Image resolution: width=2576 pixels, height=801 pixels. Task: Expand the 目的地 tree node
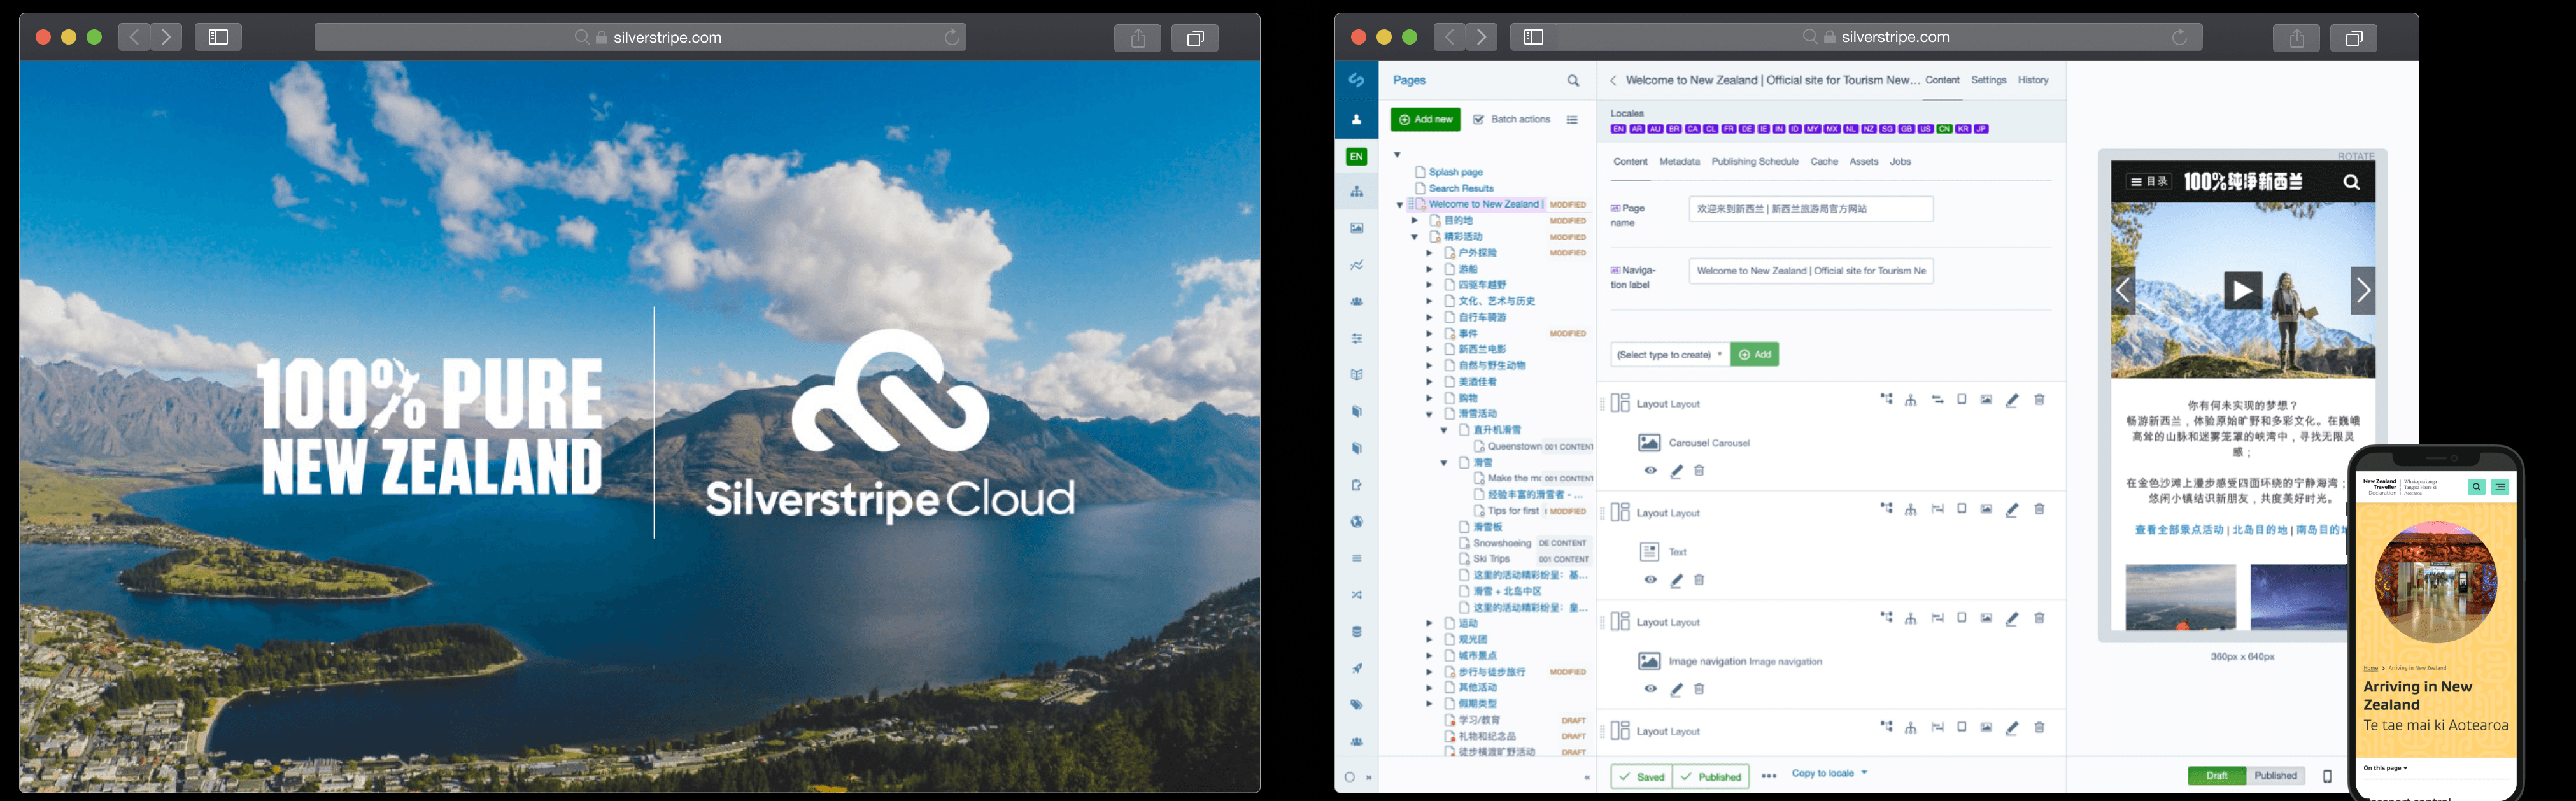coord(1414,221)
